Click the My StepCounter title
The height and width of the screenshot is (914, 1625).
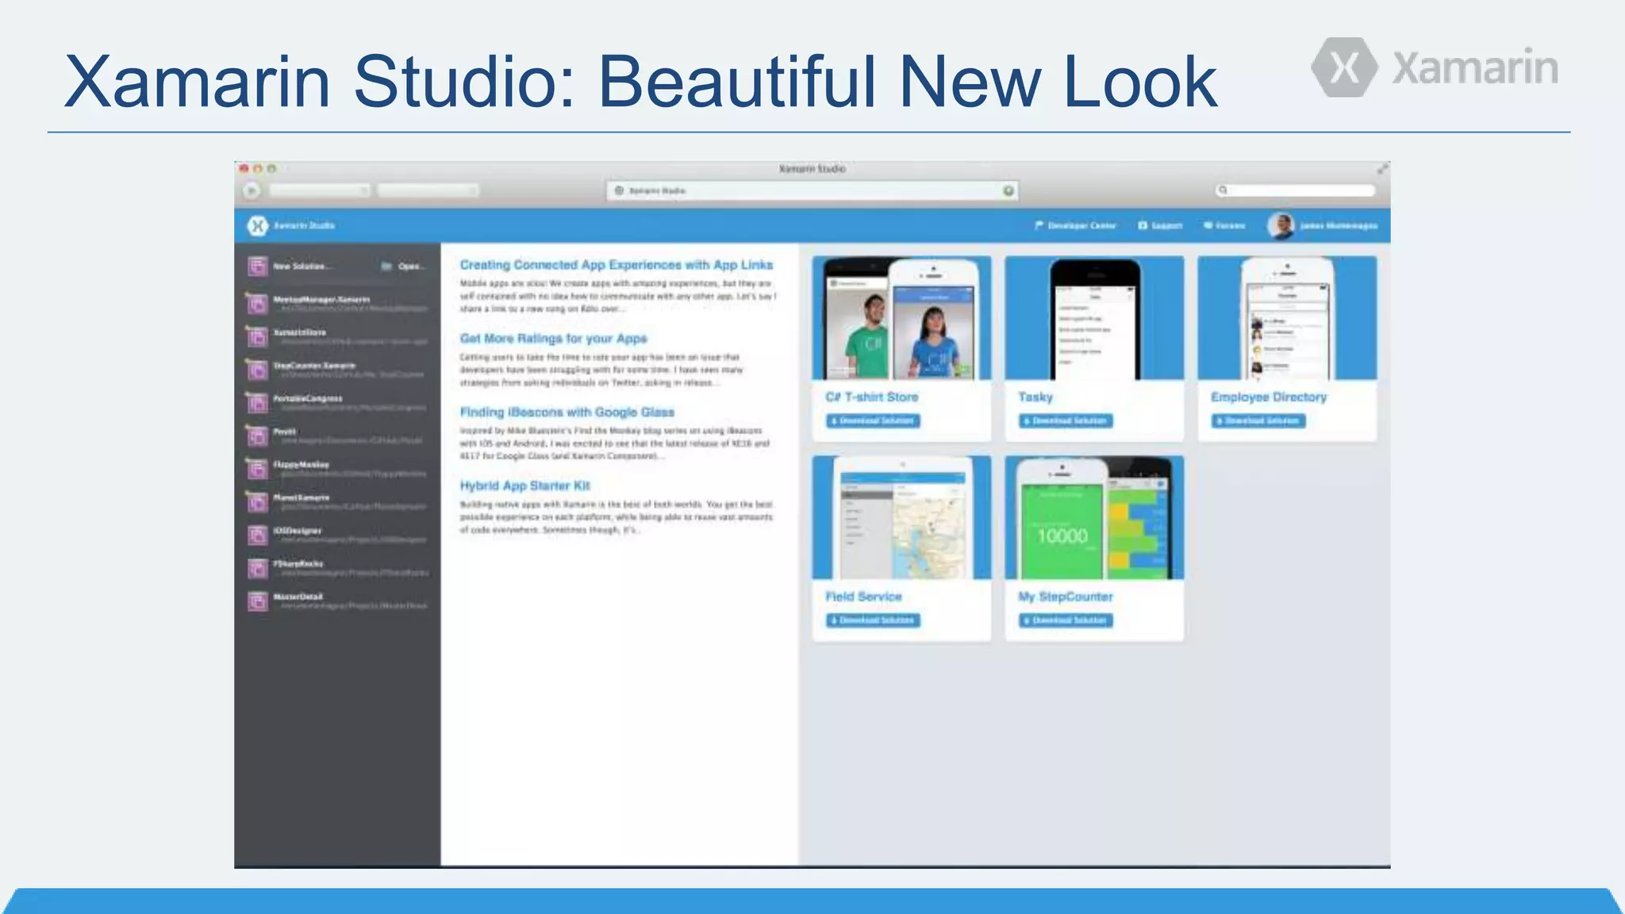pyautogui.click(x=1066, y=597)
